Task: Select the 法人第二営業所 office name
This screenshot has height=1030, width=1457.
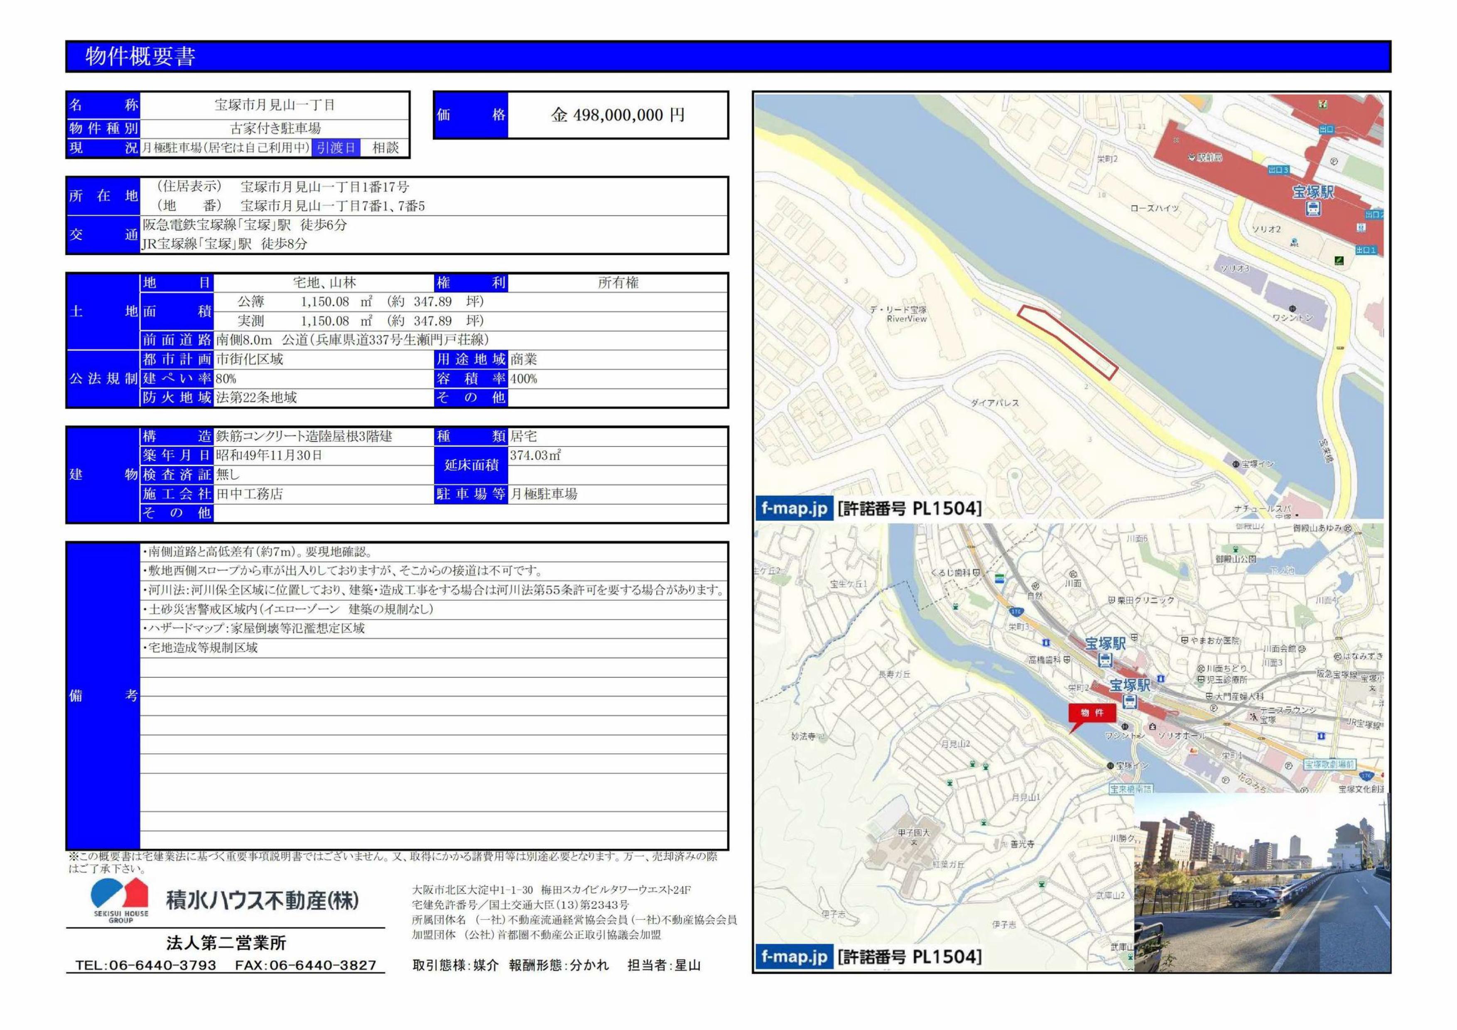Action: pos(226,943)
